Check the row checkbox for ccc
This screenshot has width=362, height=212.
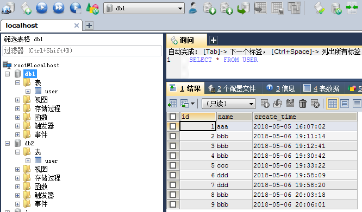[173, 165]
